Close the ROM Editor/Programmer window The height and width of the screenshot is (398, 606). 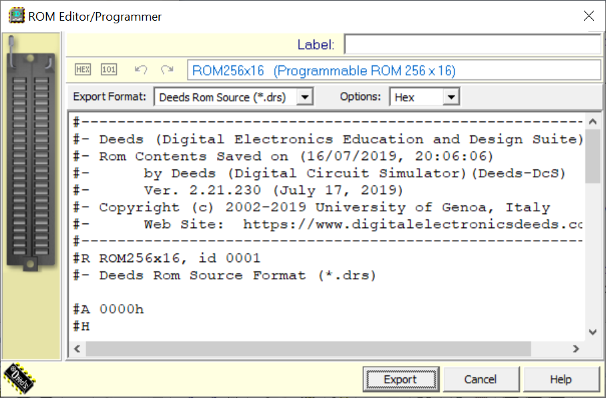click(x=589, y=16)
